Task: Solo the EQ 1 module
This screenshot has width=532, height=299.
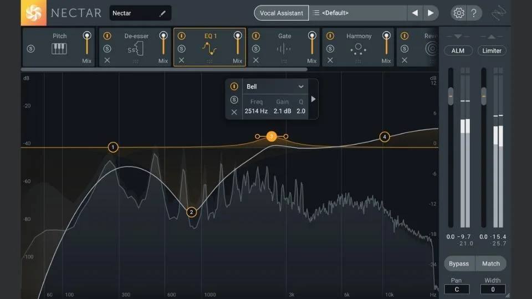Action: point(182,49)
